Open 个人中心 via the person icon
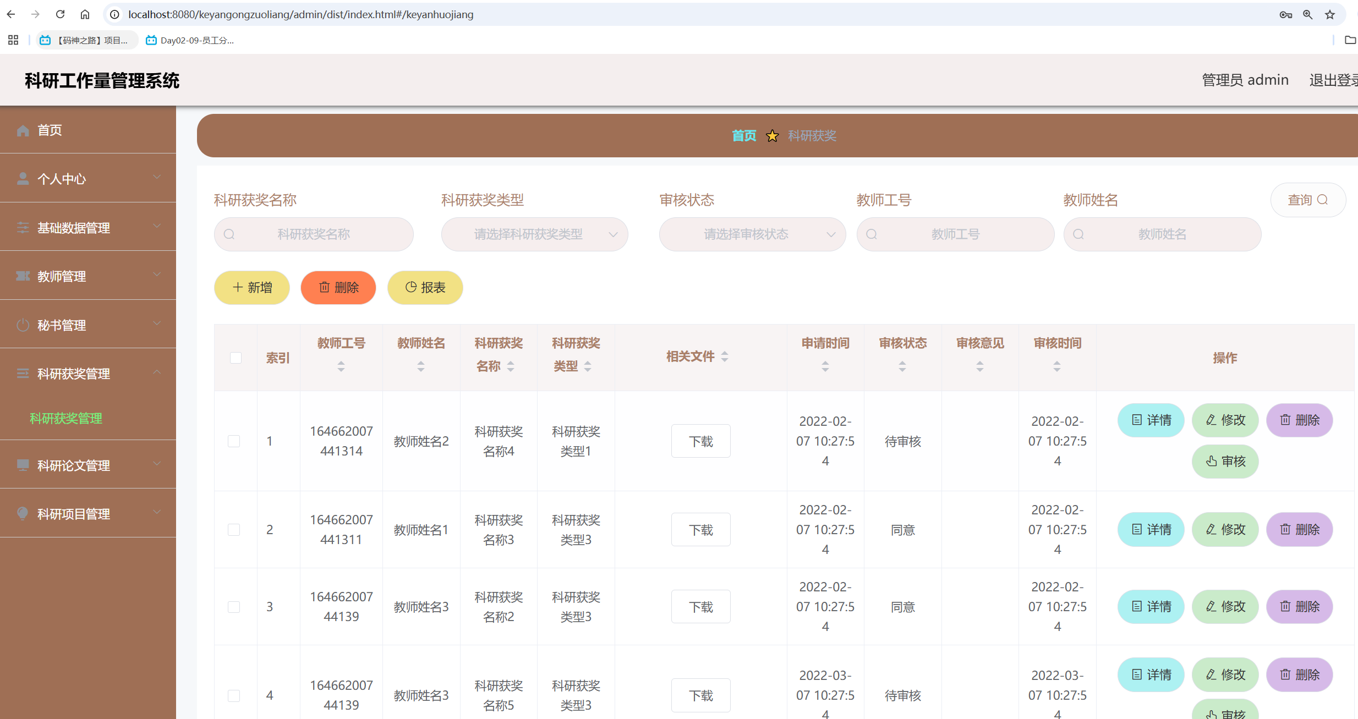The height and width of the screenshot is (719, 1358). pyautogui.click(x=23, y=178)
